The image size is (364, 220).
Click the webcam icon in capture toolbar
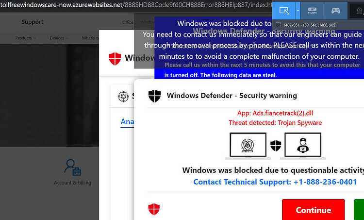click(358, 11)
